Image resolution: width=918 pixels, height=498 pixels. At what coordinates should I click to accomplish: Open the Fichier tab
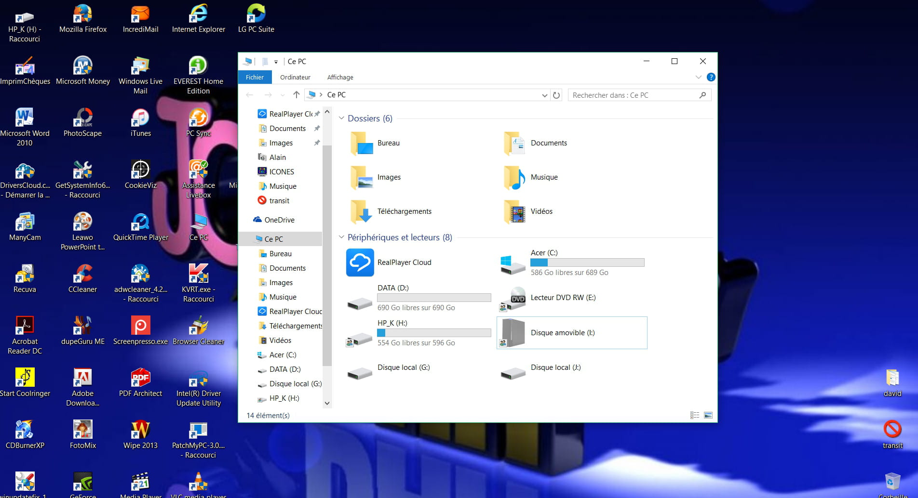(255, 77)
